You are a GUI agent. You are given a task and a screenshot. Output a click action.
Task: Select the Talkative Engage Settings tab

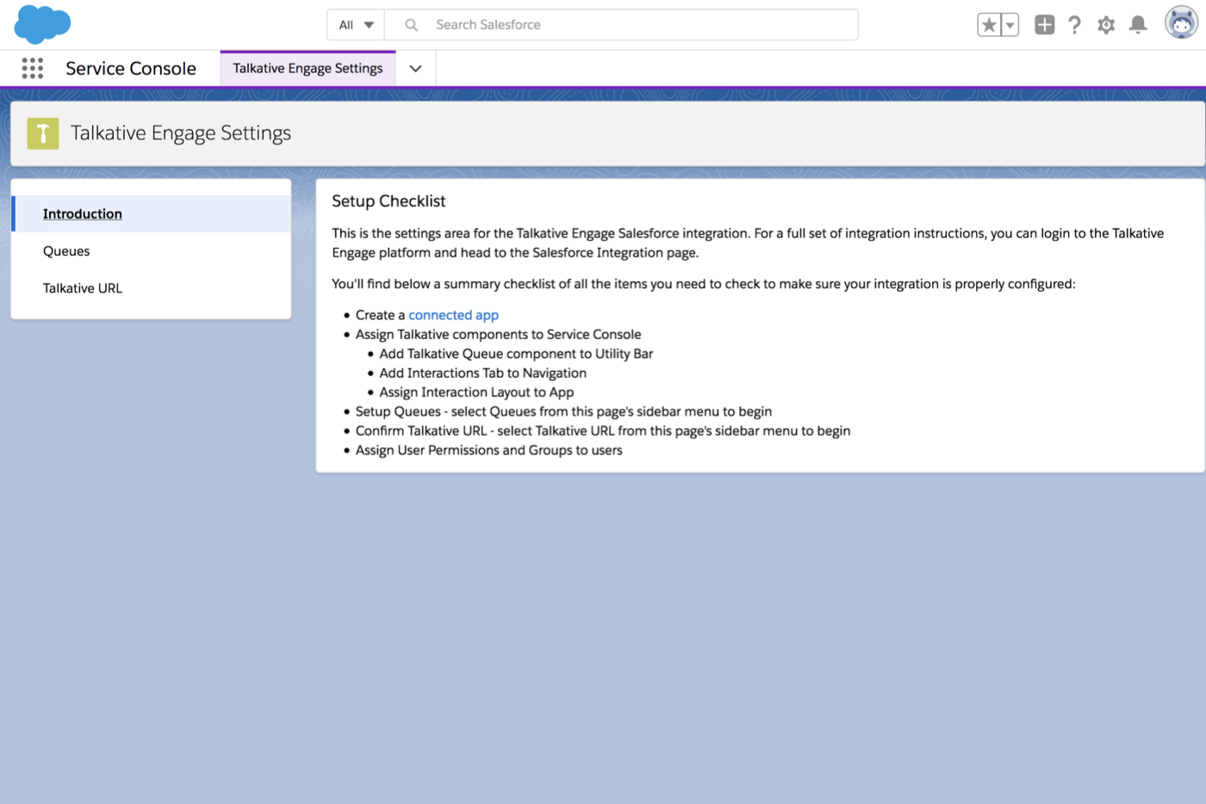coord(308,69)
